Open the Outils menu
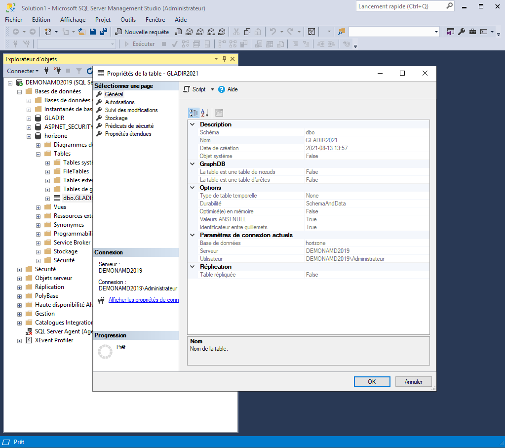This screenshot has height=448, width=505. (128, 20)
